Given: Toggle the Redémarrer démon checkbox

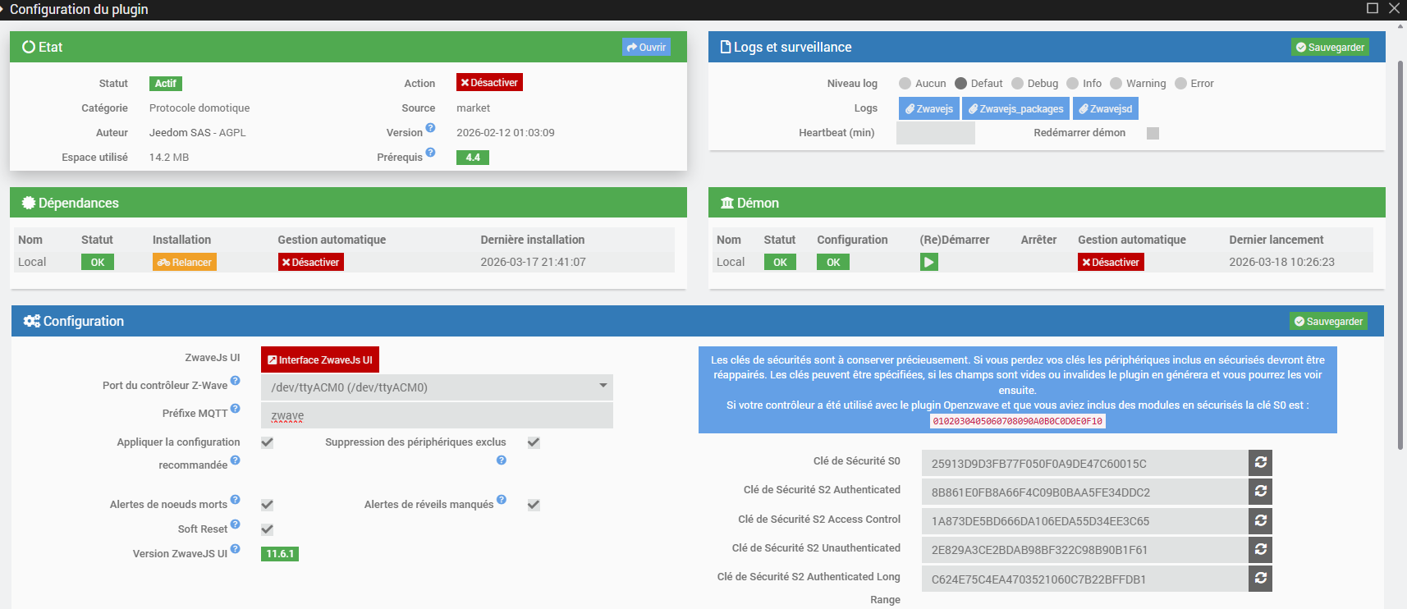Looking at the screenshot, I should click(x=1153, y=133).
